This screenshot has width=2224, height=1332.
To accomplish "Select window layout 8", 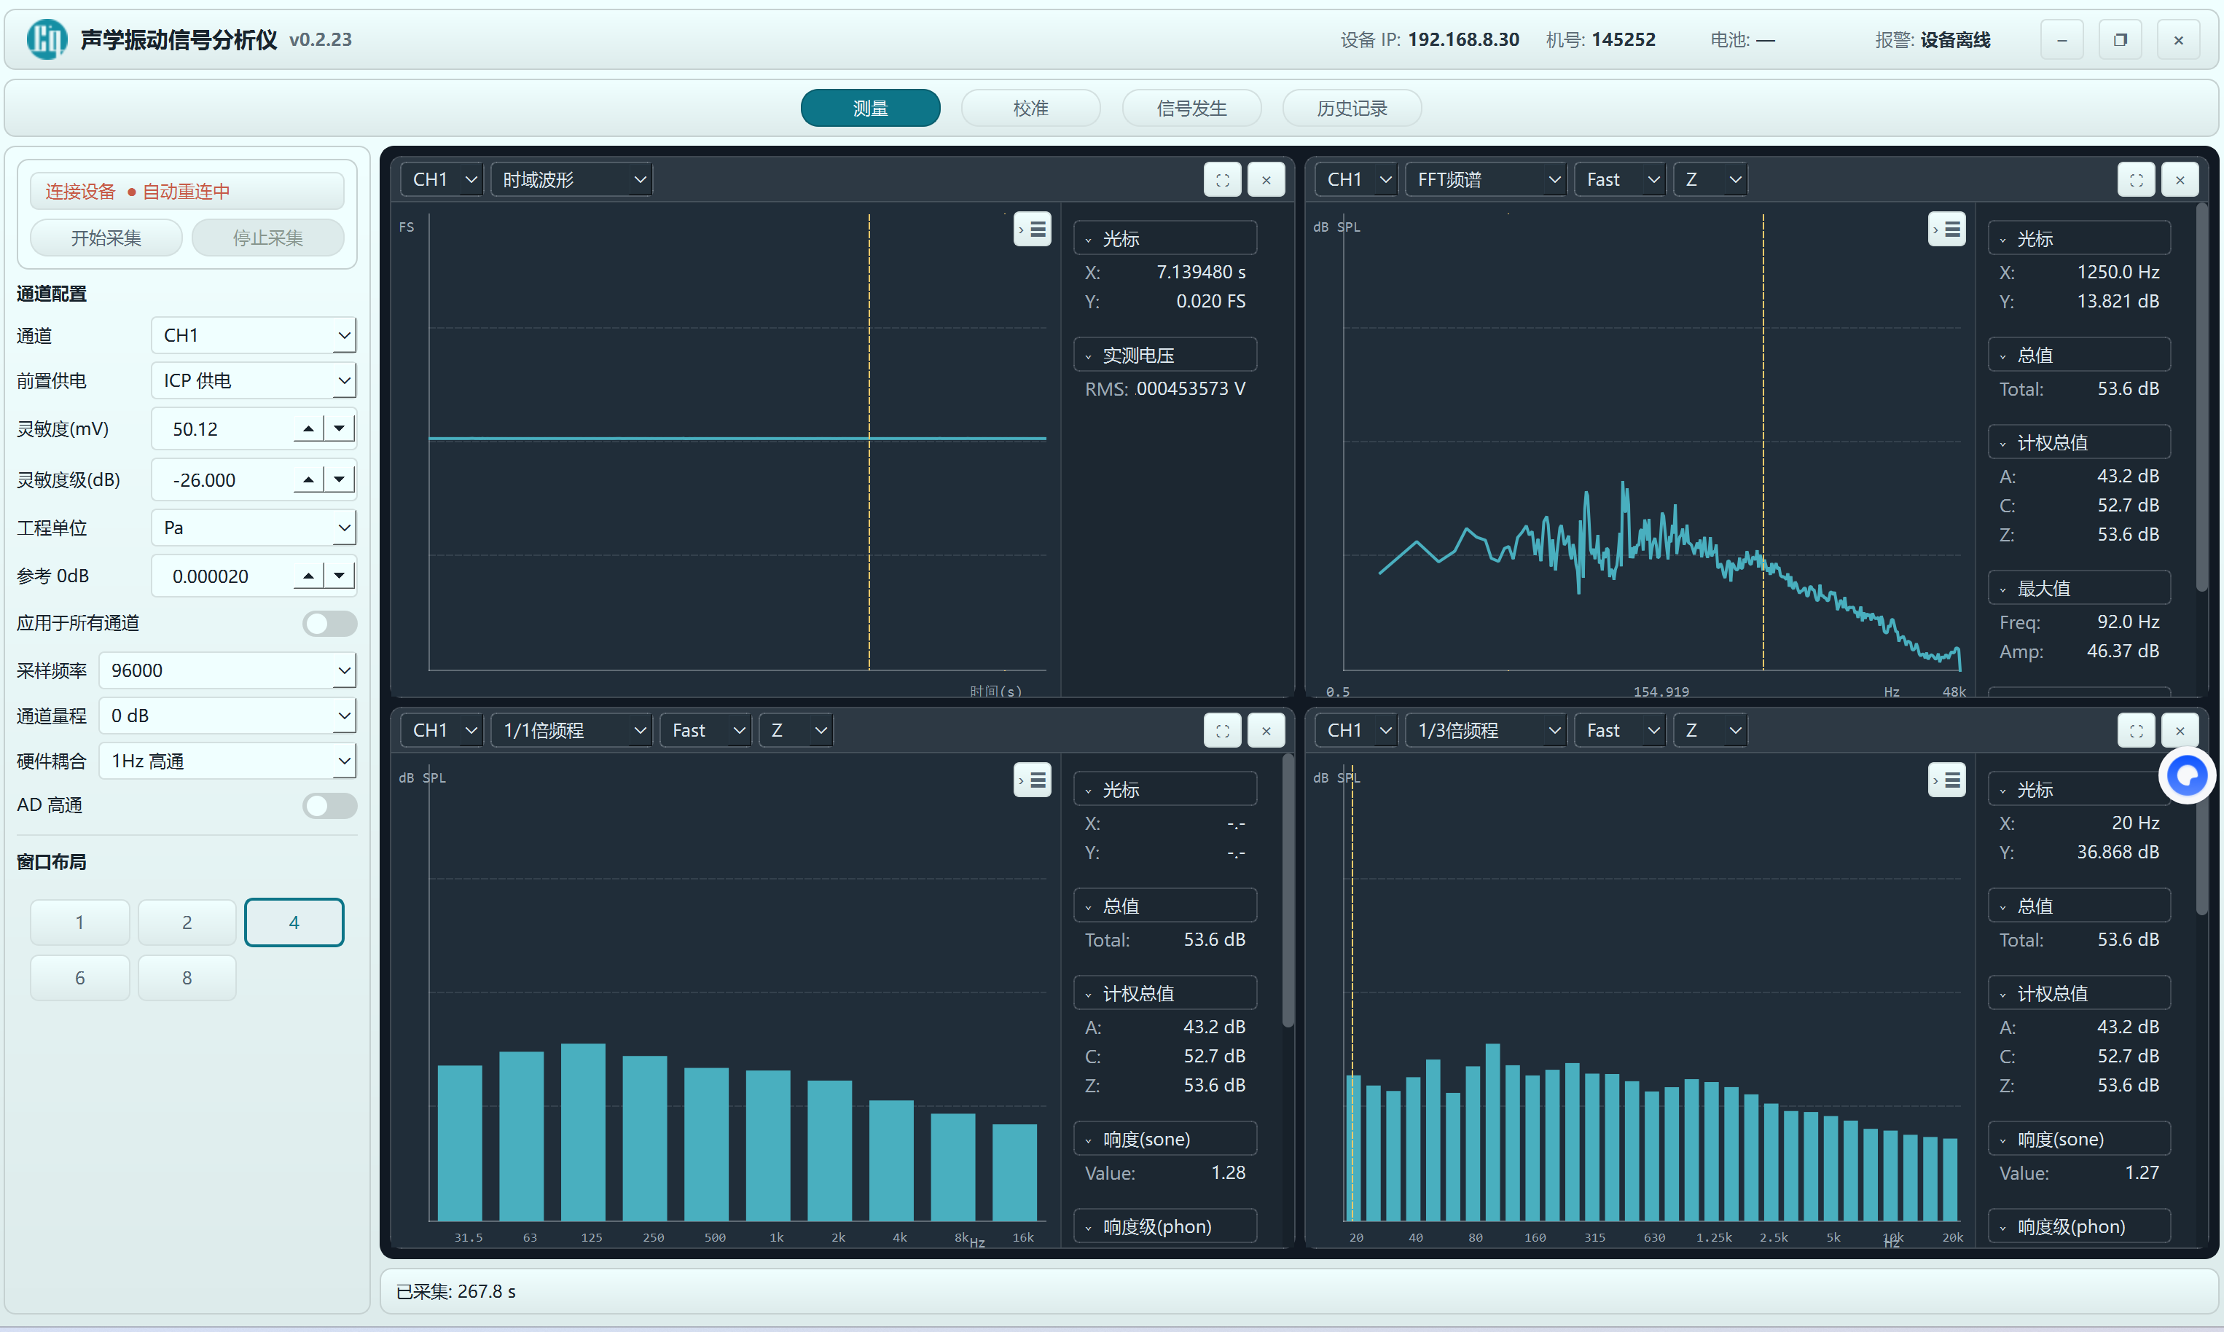I will point(187,977).
